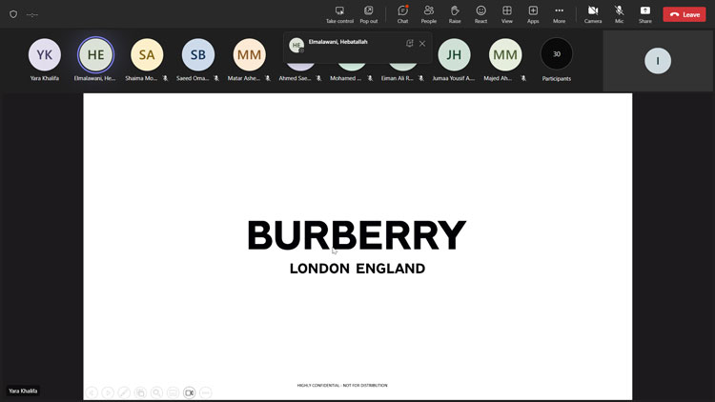Open the Apps panel
Screen dimensions: 715x402
pyautogui.click(x=533, y=13)
